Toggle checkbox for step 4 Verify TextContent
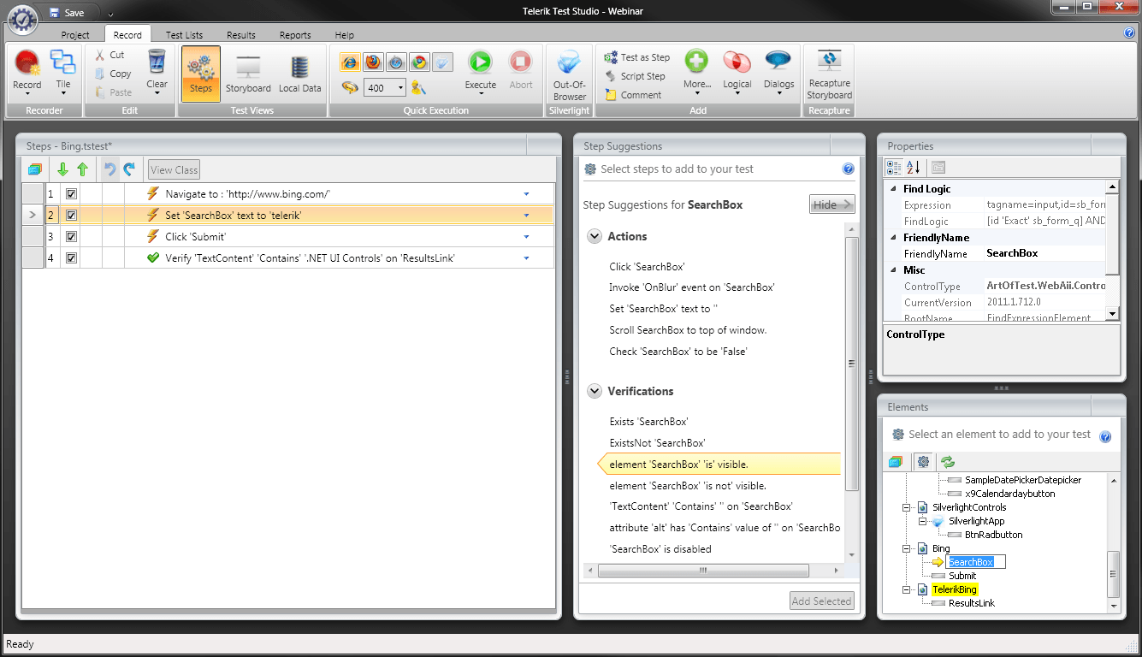Screen dimensions: 1142x657 click(72, 258)
